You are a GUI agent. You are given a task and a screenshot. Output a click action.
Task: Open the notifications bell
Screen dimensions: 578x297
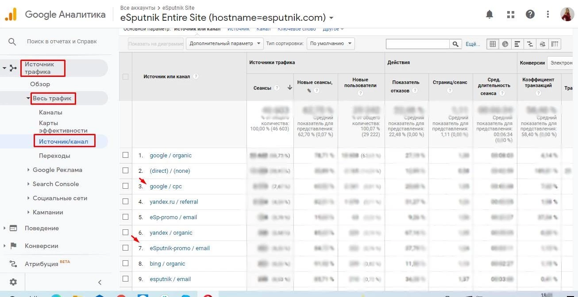(x=489, y=14)
